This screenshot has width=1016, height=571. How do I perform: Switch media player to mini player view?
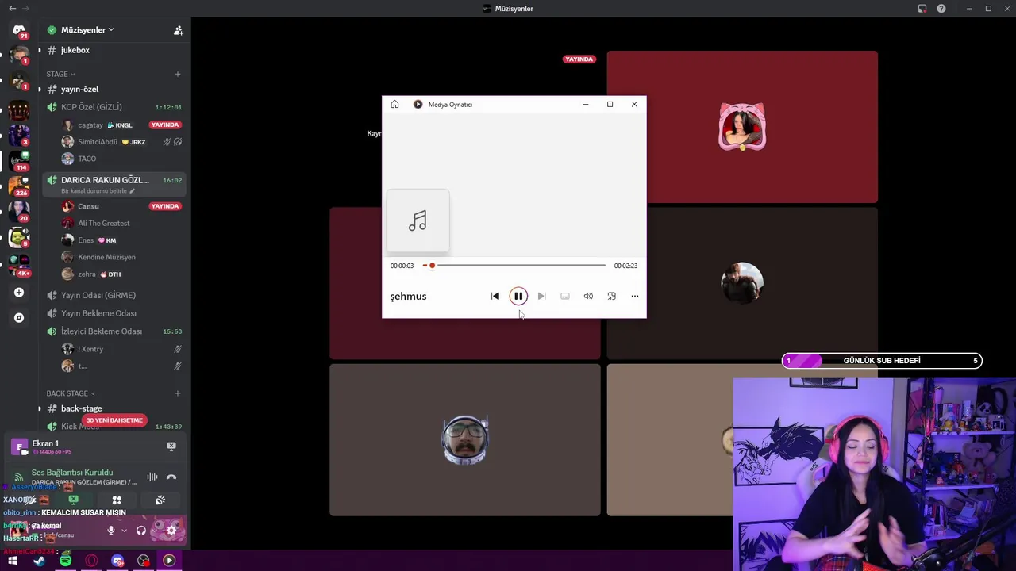coord(611,296)
